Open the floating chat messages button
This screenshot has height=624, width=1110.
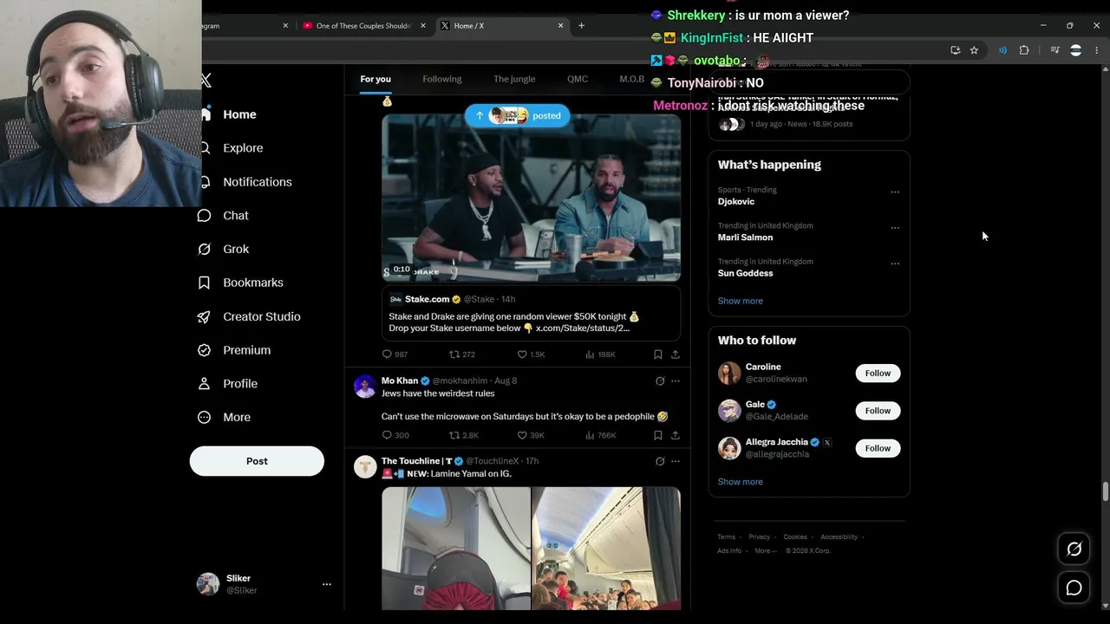[1074, 588]
